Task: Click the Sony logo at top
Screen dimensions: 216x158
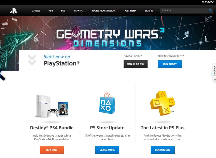Action: (208, 2)
